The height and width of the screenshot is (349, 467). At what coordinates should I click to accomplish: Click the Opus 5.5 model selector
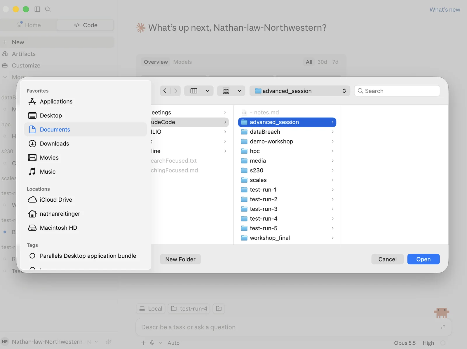point(405,343)
